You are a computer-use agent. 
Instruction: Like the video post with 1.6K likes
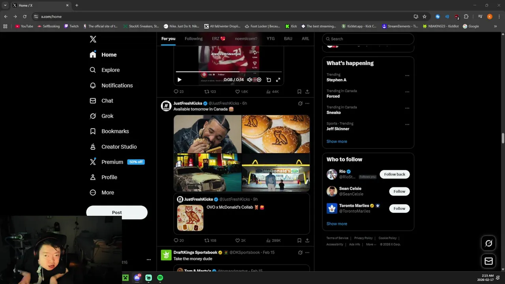[x=241, y=92]
